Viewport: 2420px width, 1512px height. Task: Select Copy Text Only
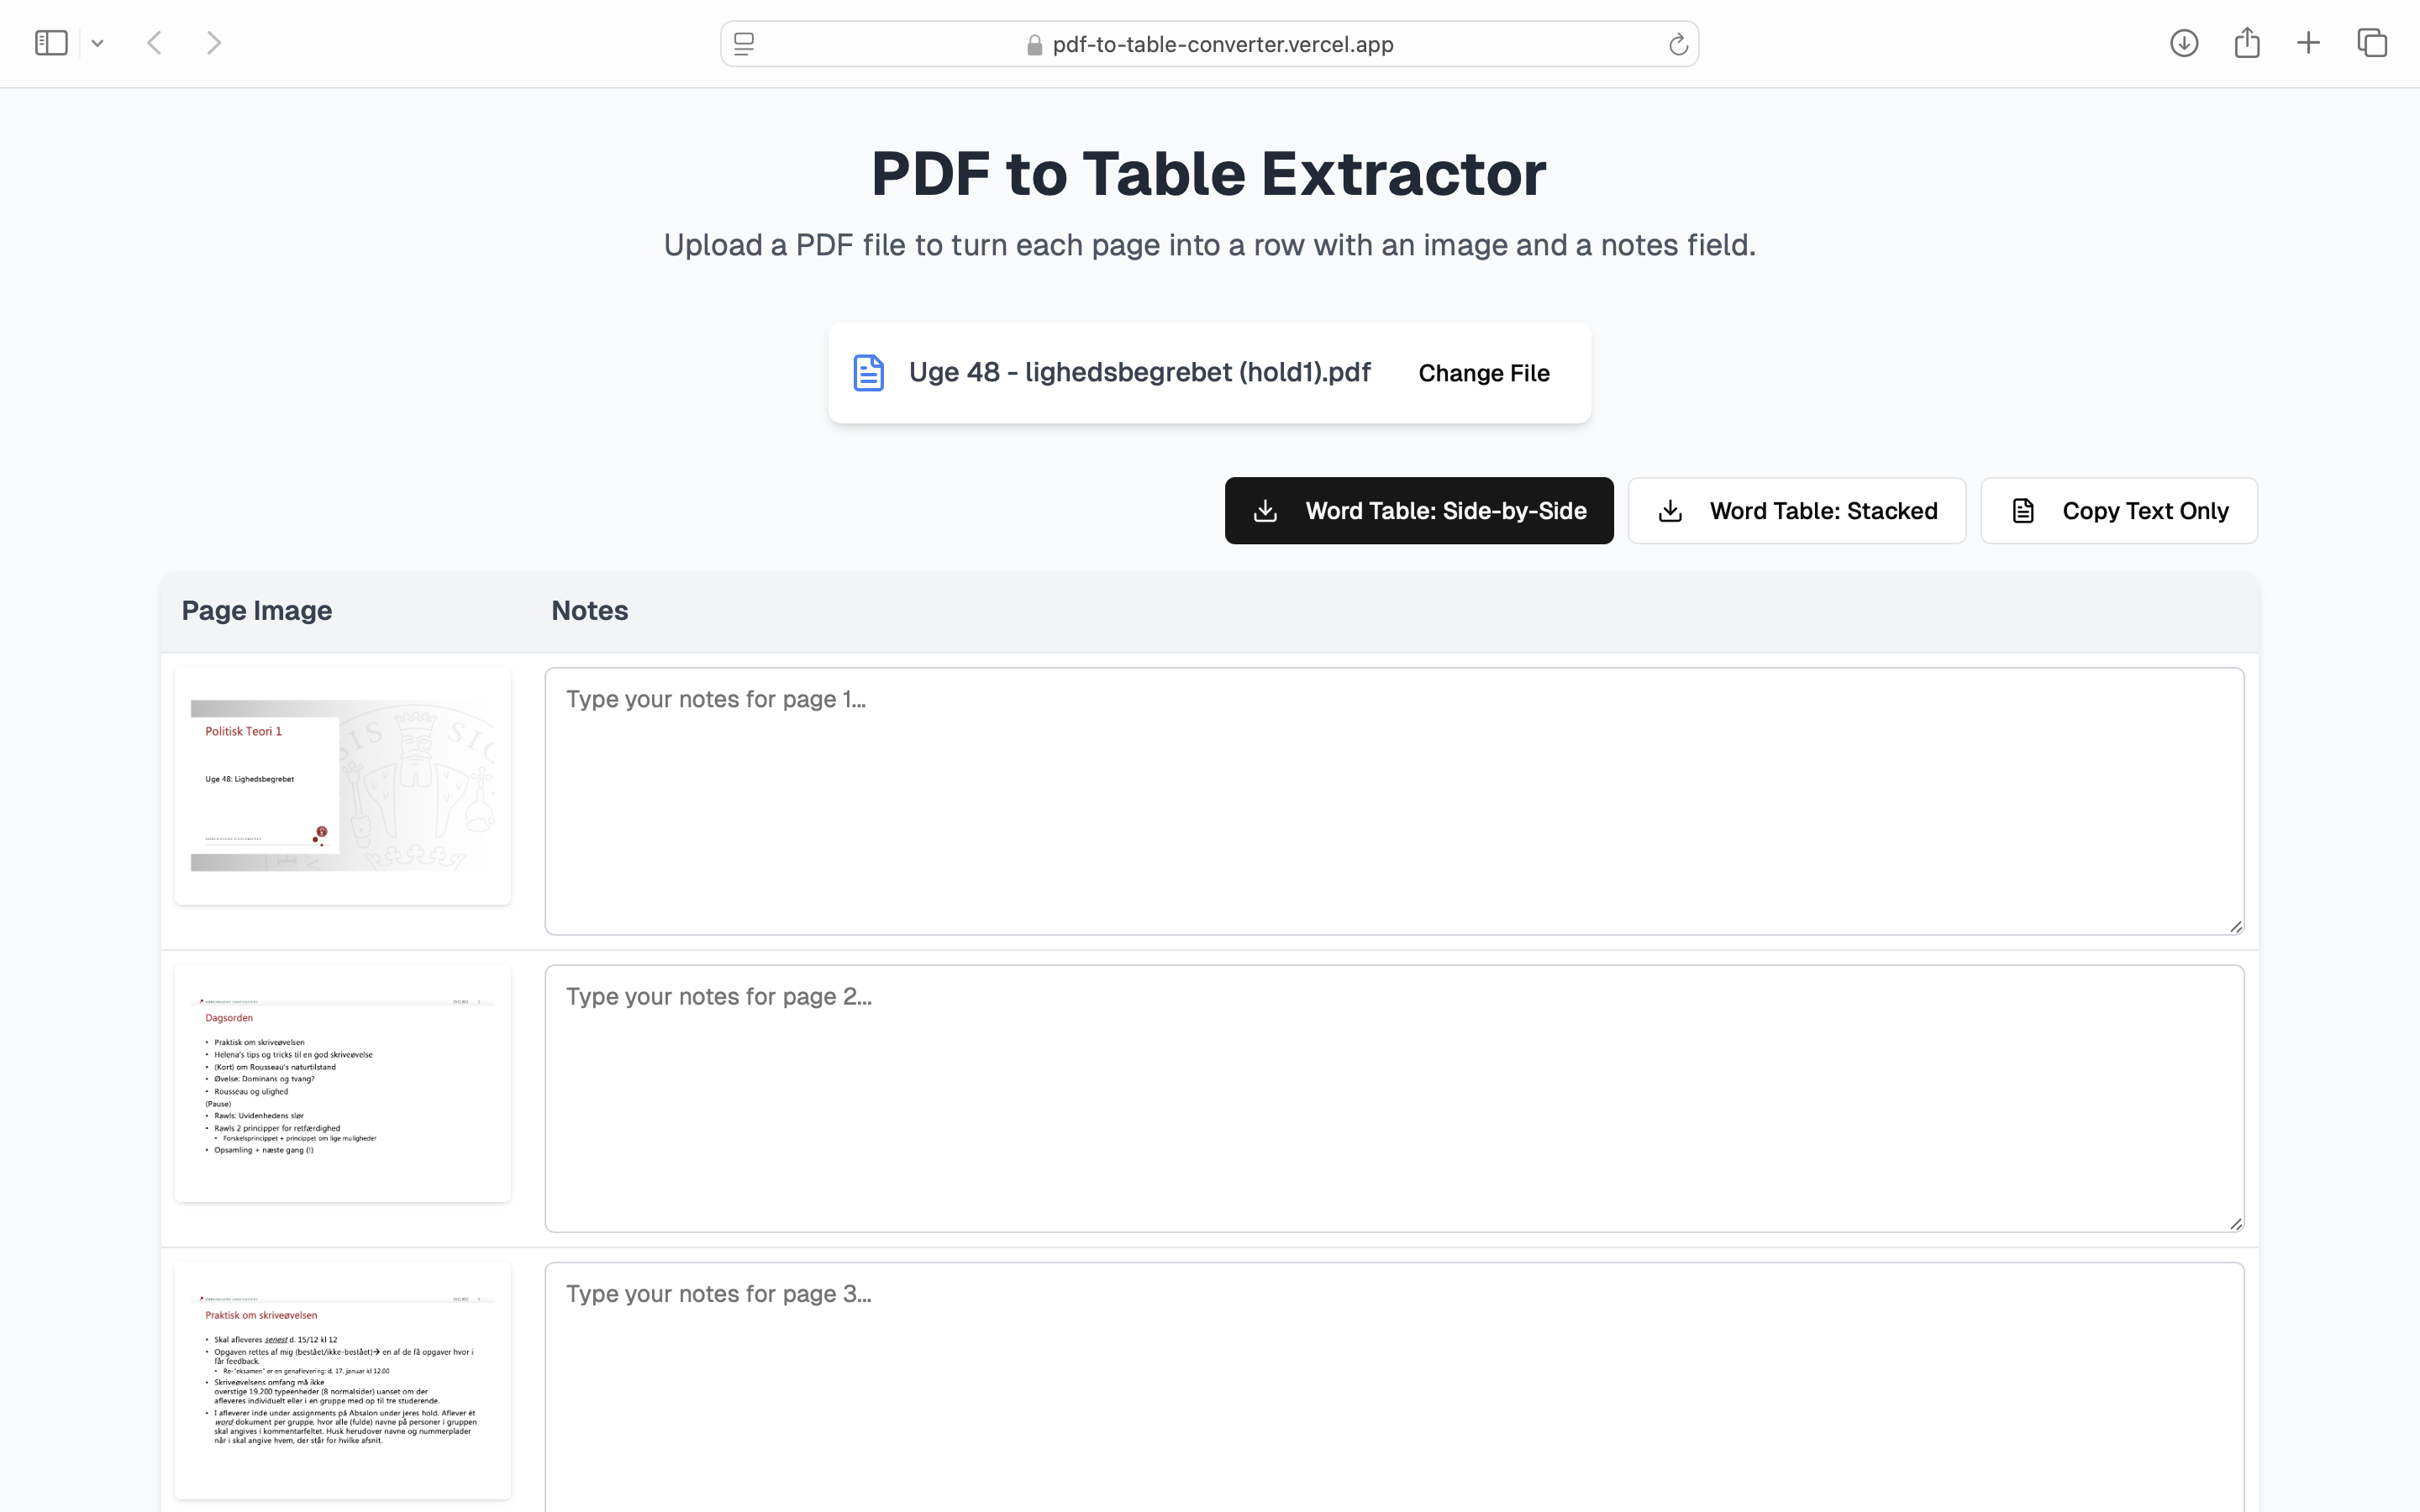2118,510
